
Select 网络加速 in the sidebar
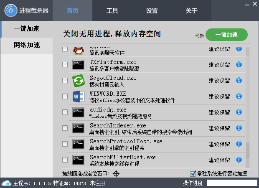27,45
